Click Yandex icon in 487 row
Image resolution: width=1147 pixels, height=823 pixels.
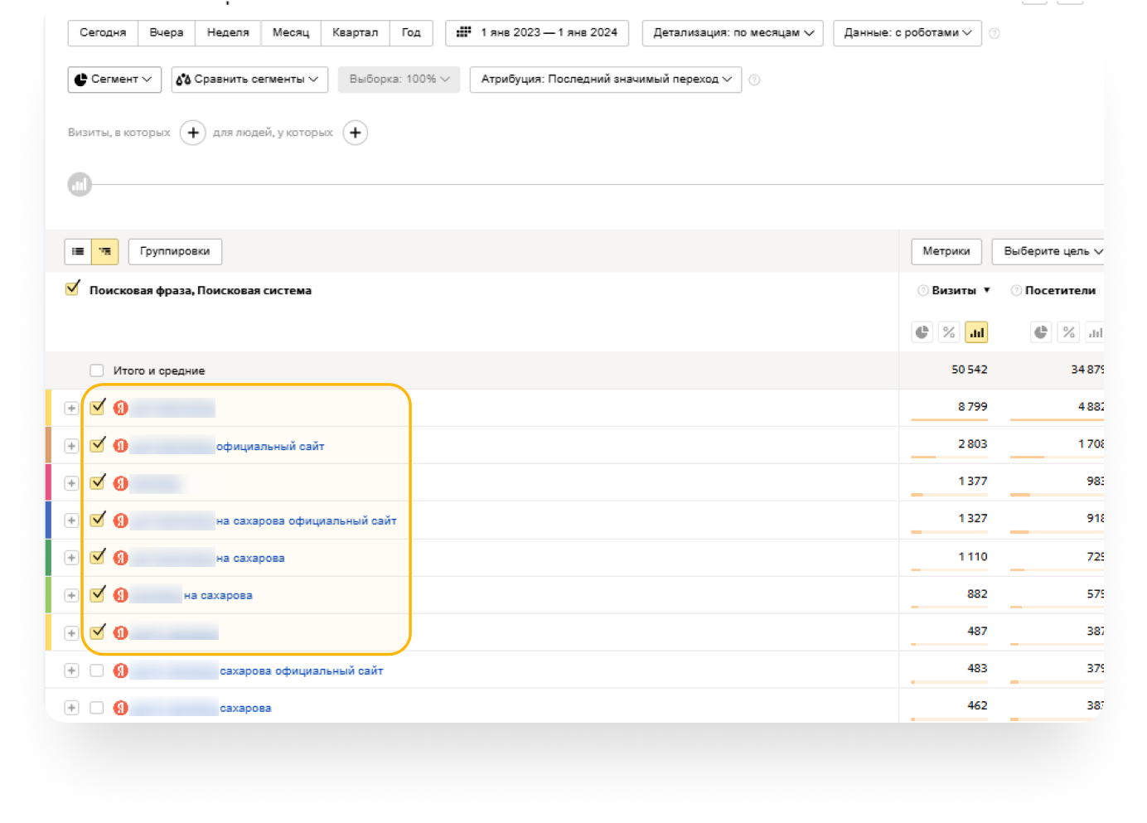(x=121, y=632)
